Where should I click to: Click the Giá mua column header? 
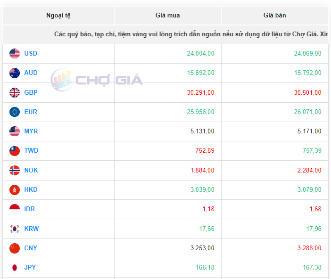pos(167,16)
